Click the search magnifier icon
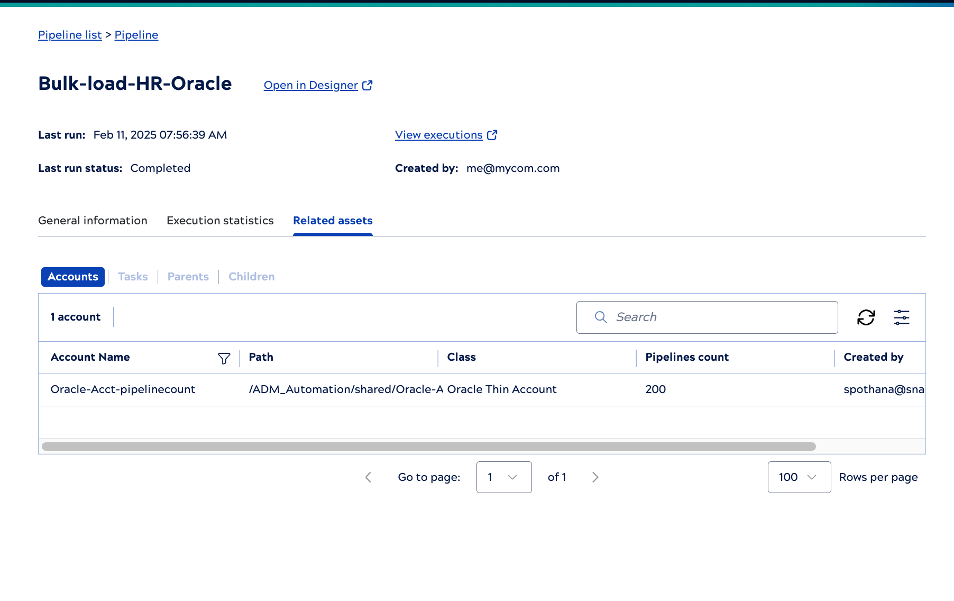 [600, 317]
